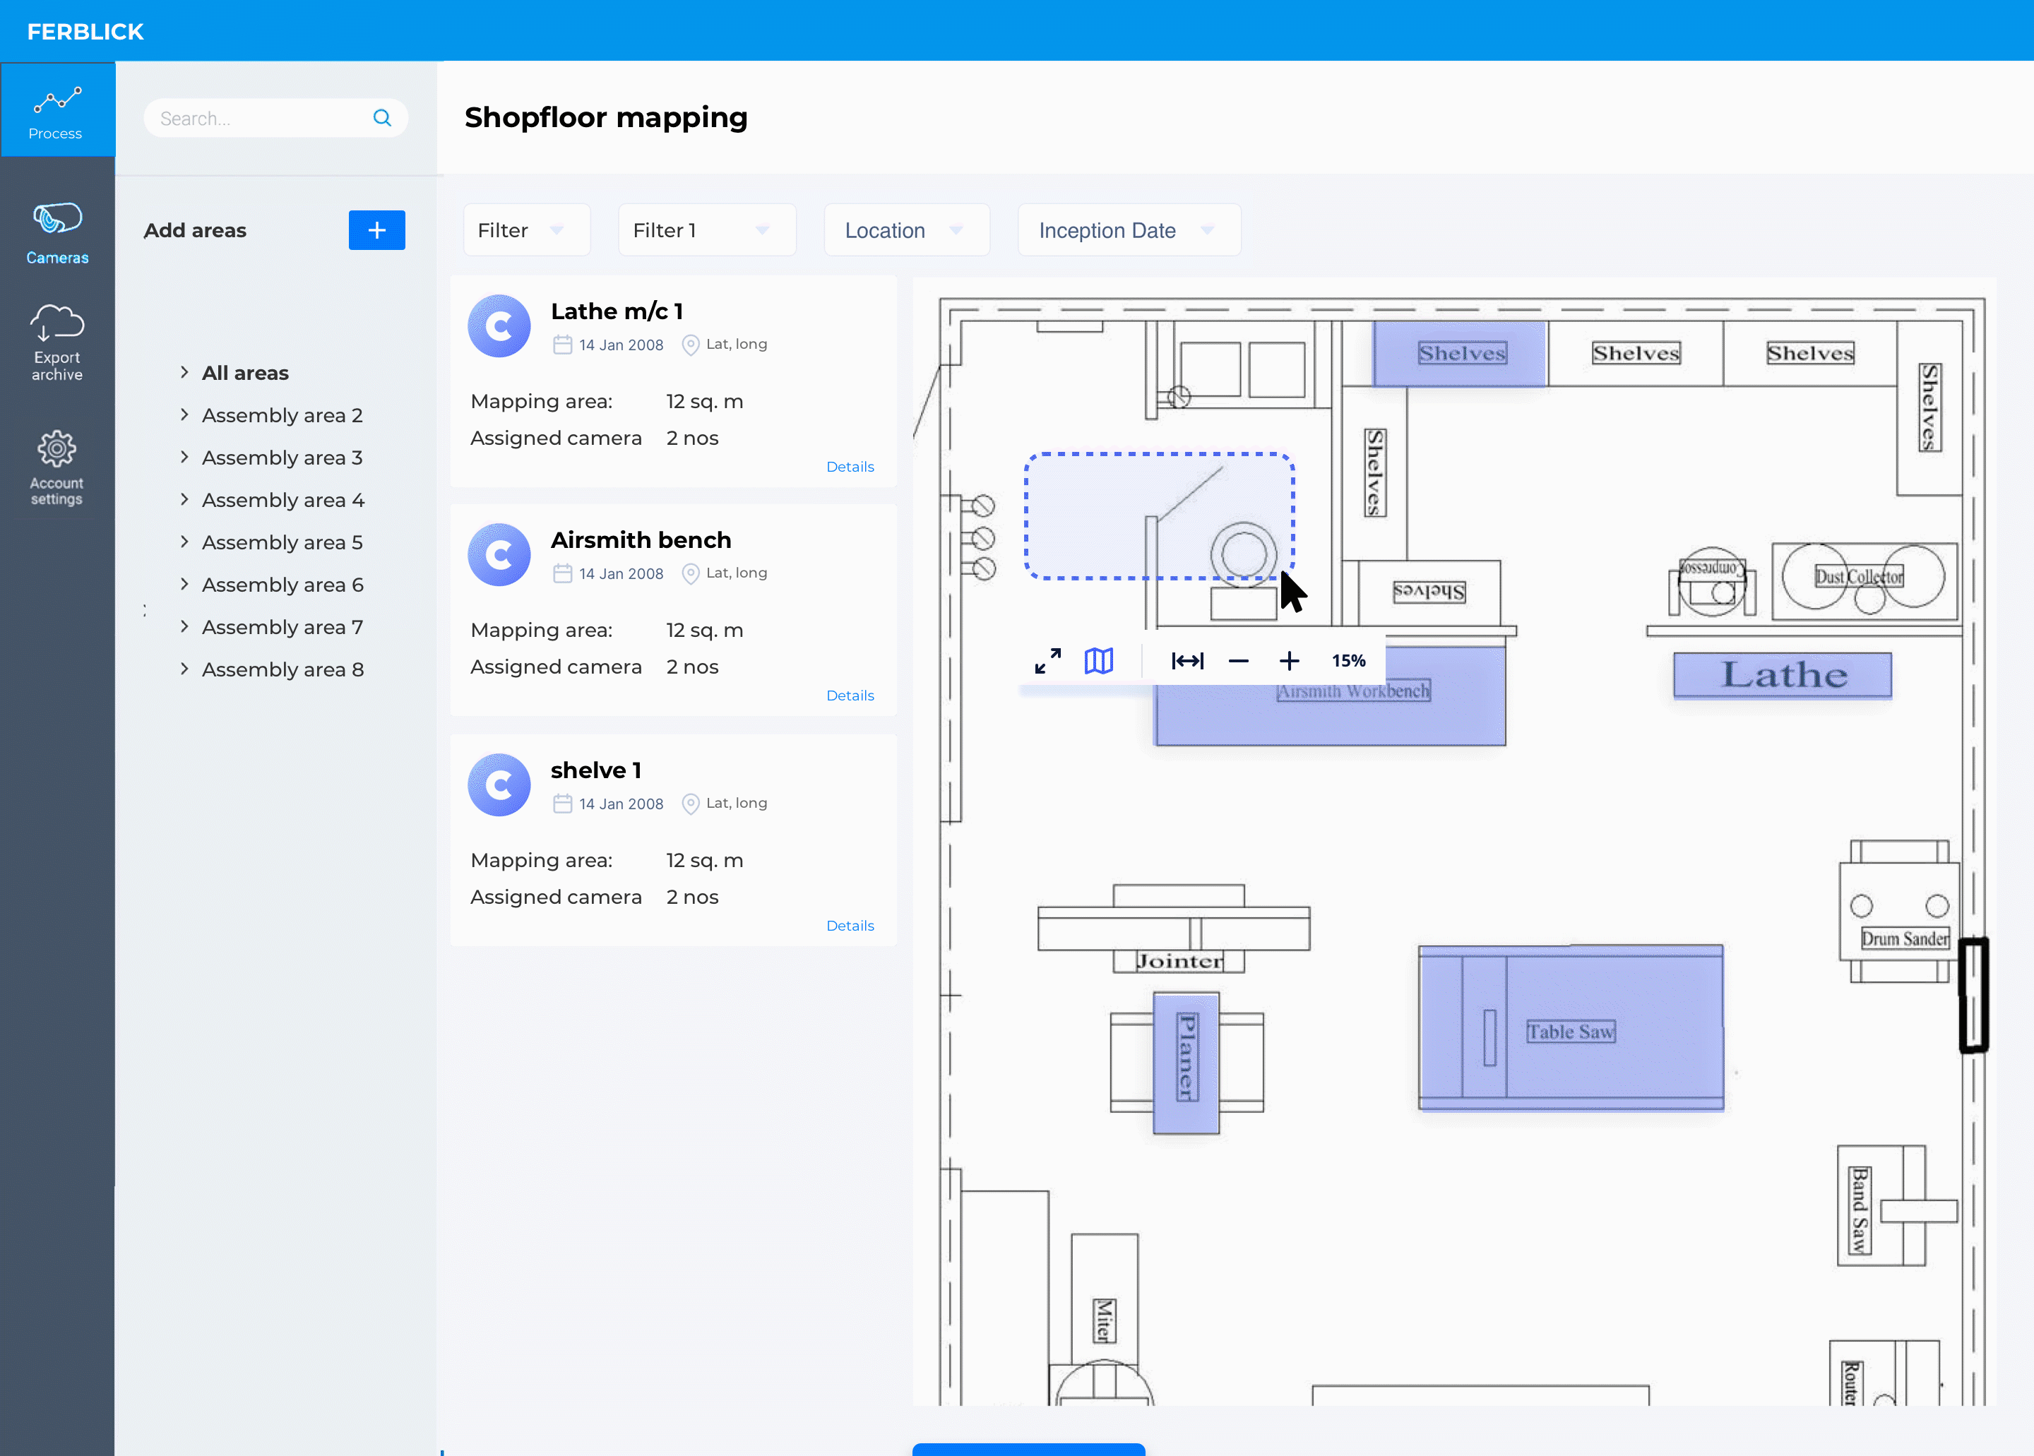Expand Assembly area 2 chevron
Image resolution: width=2034 pixels, height=1456 pixels.
[184, 414]
